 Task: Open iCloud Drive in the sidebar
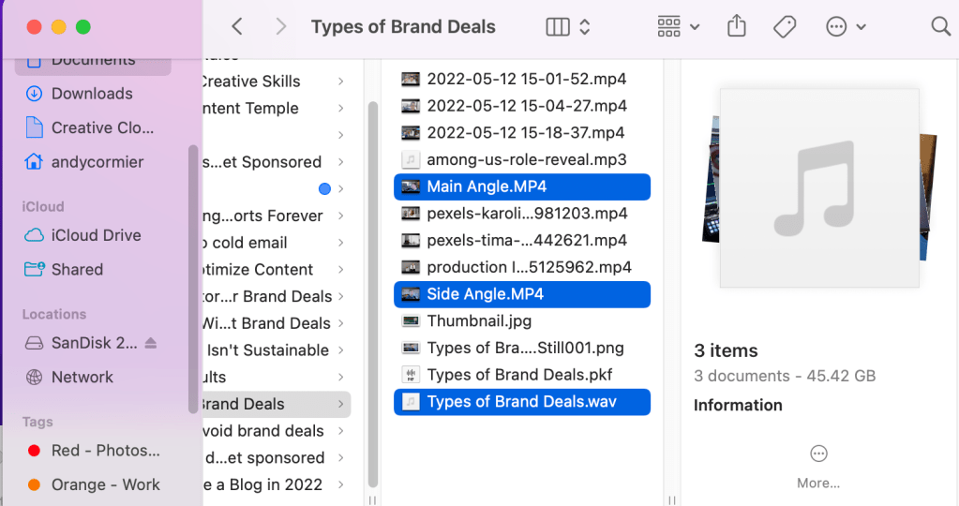pyautogui.click(x=96, y=235)
